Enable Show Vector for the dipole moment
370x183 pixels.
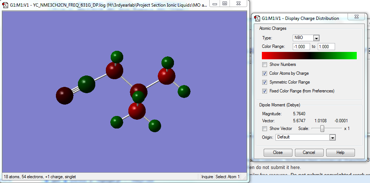pos(265,129)
